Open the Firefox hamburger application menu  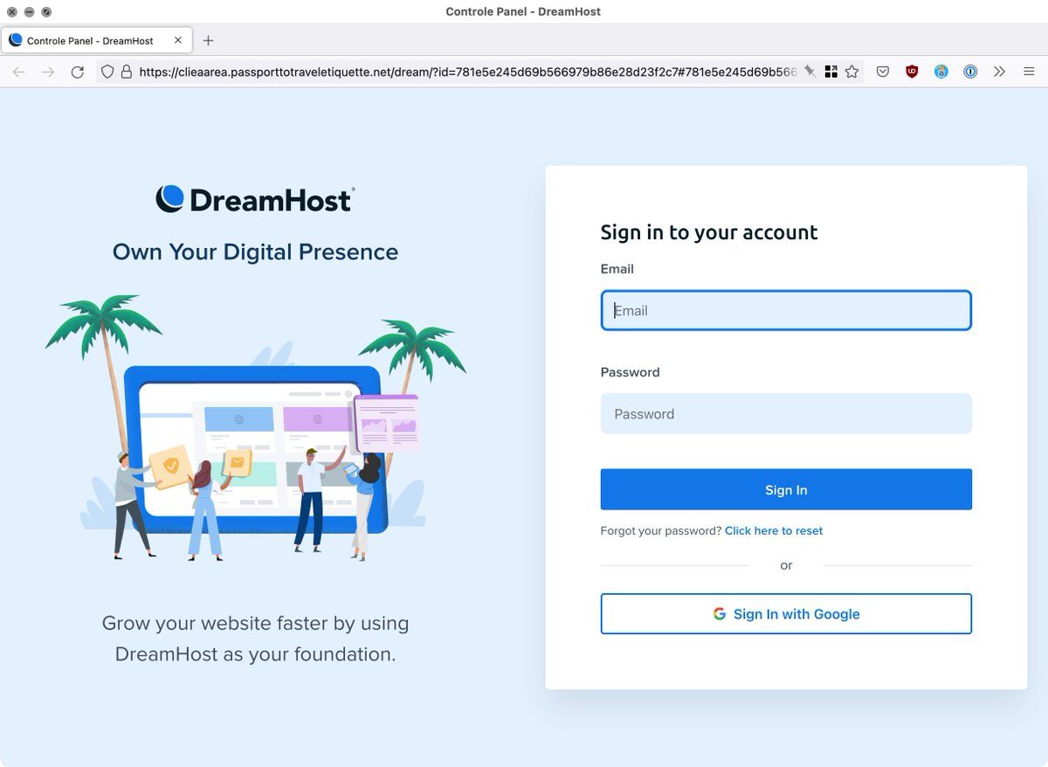[x=1029, y=72]
